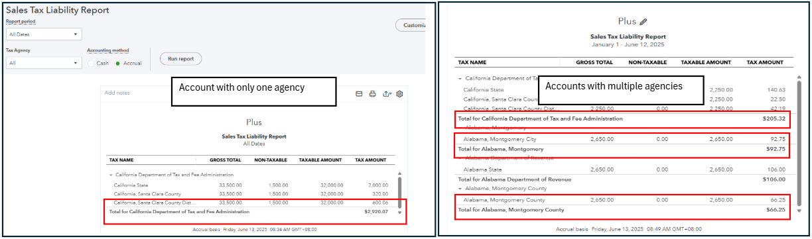Click Total for California Department label in multi-agency report

[541, 119]
